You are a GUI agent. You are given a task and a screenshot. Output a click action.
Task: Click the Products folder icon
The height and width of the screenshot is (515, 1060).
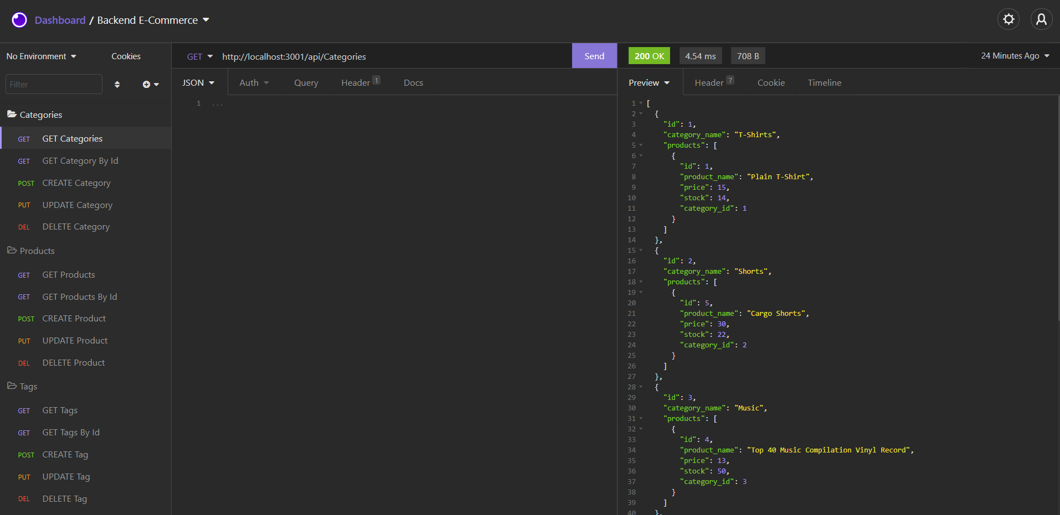coord(11,250)
